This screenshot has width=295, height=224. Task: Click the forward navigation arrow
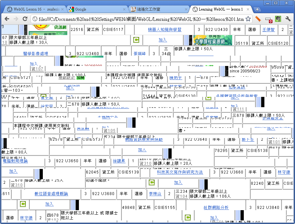[16, 19]
